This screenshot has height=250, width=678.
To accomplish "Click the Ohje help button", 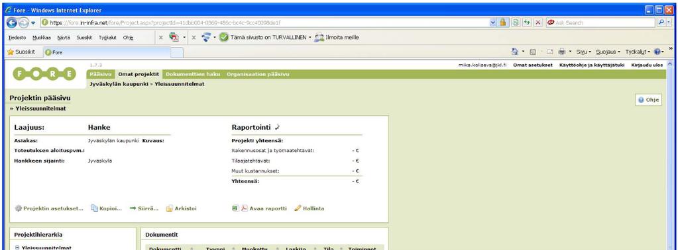I will click(x=649, y=100).
